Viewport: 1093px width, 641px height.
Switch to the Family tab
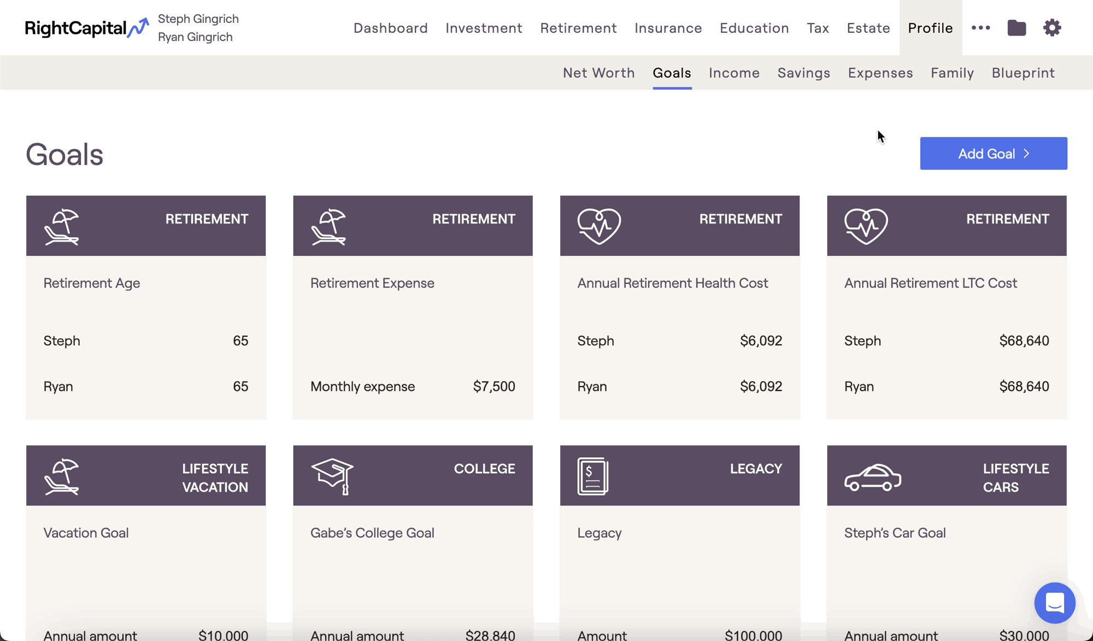coord(952,73)
